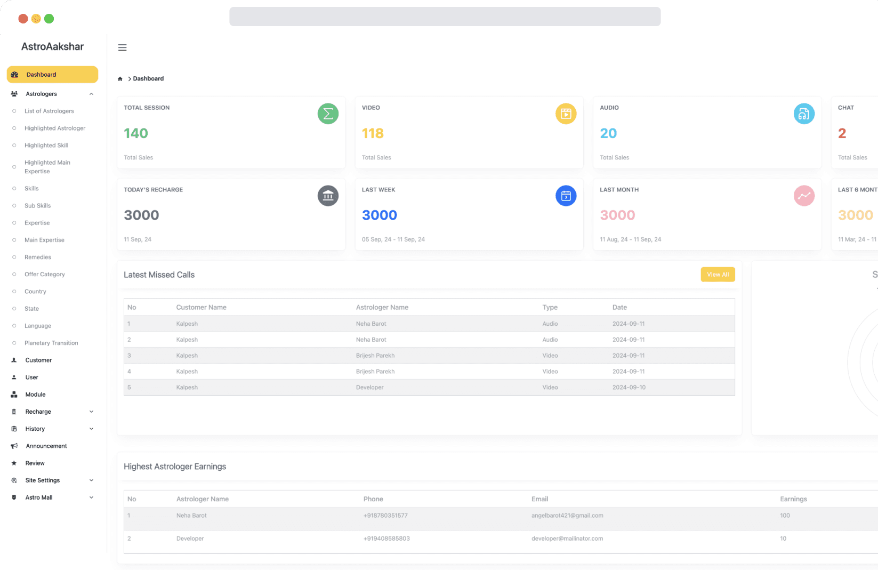Open the Review sidebar item
This screenshot has width=878, height=570.
point(35,463)
